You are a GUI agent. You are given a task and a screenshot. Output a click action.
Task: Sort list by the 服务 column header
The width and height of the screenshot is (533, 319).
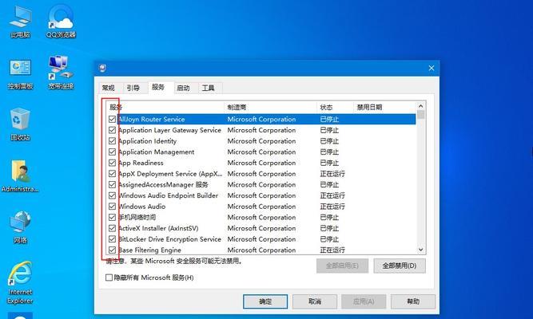coord(165,107)
